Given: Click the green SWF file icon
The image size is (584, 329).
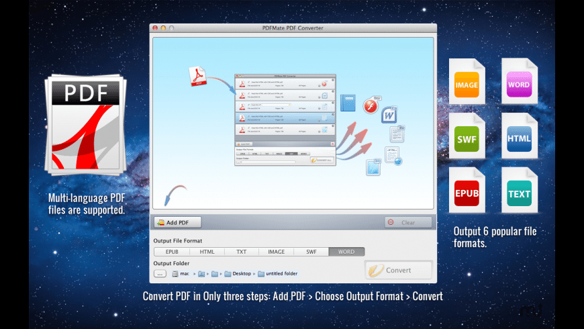Looking at the screenshot, I should tap(467, 138).
